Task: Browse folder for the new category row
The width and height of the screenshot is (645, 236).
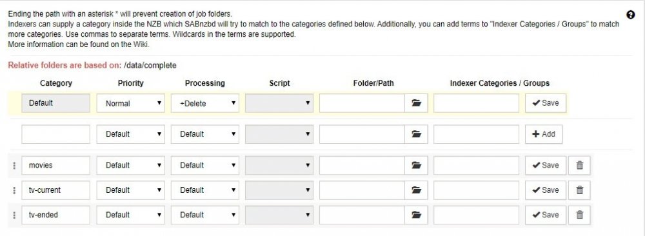Action: [416, 134]
